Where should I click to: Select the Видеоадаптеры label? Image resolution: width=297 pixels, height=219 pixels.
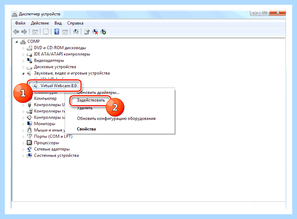49,61
